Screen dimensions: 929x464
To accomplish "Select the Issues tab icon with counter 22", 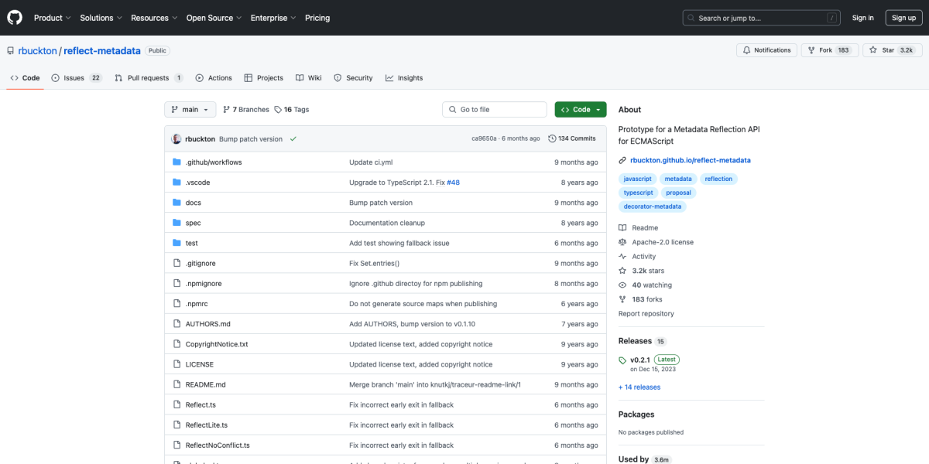I will point(54,77).
